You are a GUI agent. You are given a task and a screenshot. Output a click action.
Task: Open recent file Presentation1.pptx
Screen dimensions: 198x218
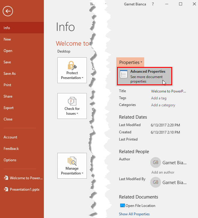(22, 189)
